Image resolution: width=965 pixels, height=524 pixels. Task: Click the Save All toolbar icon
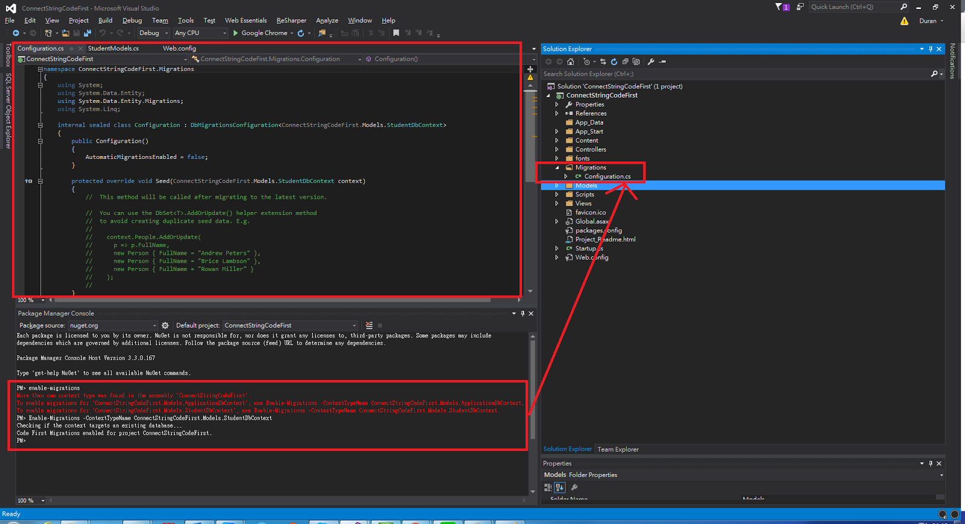[x=87, y=33]
